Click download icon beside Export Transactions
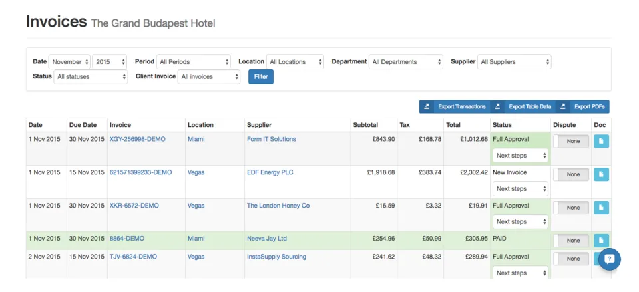 427,106
